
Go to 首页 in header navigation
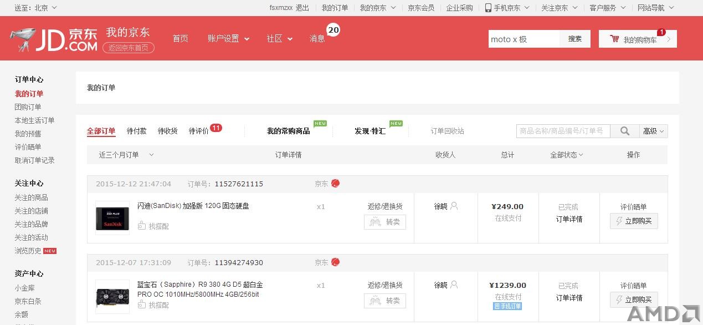(180, 38)
